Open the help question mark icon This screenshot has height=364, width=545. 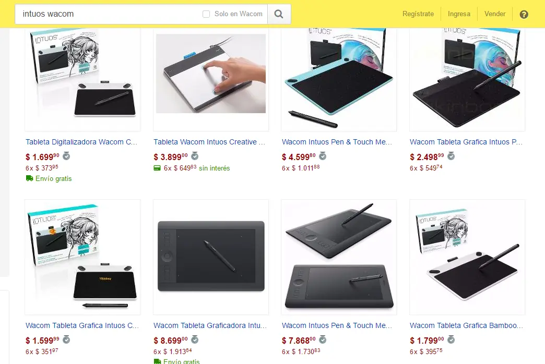pyautogui.click(x=524, y=14)
